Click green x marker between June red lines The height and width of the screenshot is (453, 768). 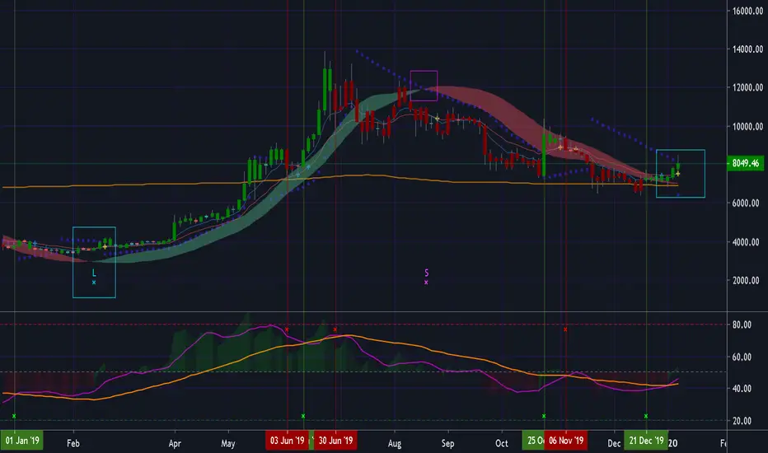(303, 416)
